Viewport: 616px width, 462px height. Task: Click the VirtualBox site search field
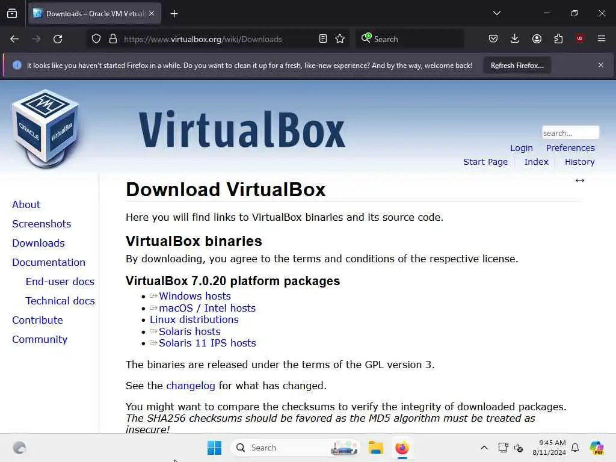(x=570, y=133)
